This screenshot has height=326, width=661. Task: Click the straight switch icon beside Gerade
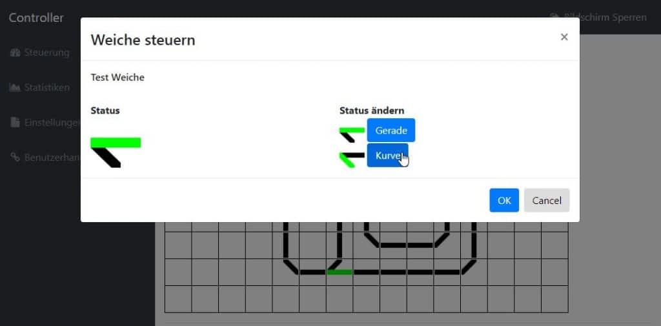point(352,135)
